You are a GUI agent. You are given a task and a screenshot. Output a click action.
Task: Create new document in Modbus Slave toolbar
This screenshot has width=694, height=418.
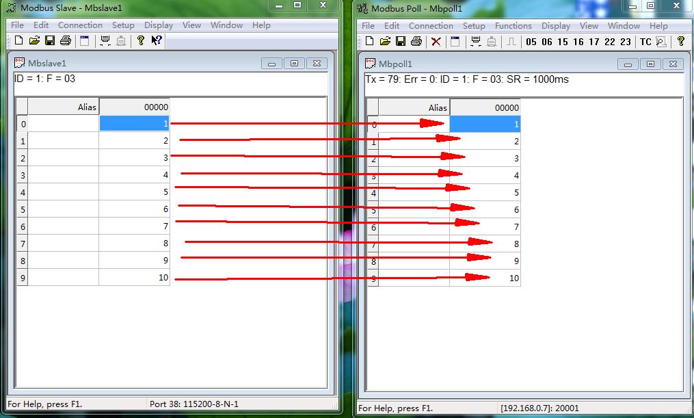tap(18, 41)
